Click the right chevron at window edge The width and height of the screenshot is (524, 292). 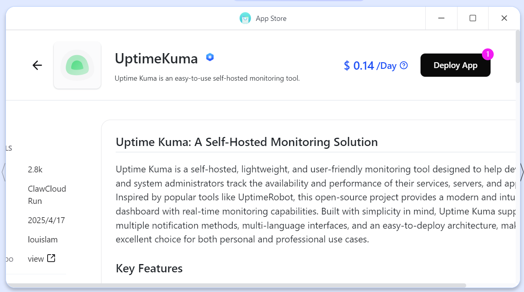(522, 172)
